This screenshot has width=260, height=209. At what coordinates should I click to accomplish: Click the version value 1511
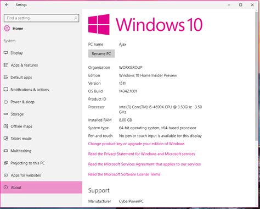(x=122, y=83)
